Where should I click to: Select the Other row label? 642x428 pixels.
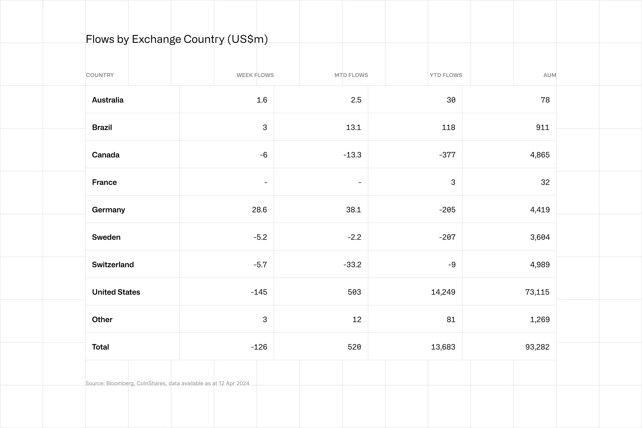[102, 319]
